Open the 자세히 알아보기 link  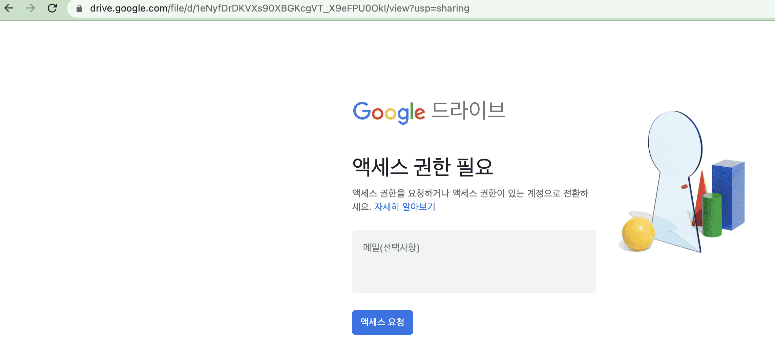click(405, 207)
